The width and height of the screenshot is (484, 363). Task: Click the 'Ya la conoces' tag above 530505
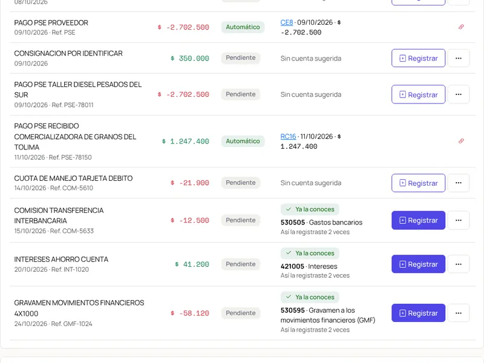[310, 209]
